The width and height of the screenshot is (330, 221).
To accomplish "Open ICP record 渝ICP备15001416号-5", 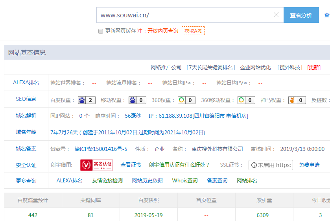I will [x=101, y=149].
